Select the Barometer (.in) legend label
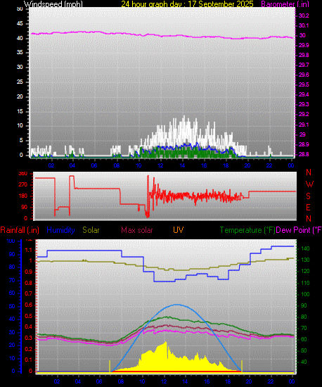322x387 pixels. [285, 4]
